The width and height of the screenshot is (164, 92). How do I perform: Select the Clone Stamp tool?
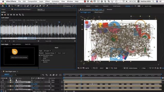[x=37, y=6]
